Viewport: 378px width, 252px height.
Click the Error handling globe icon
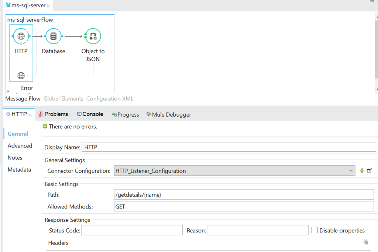point(21,76)
